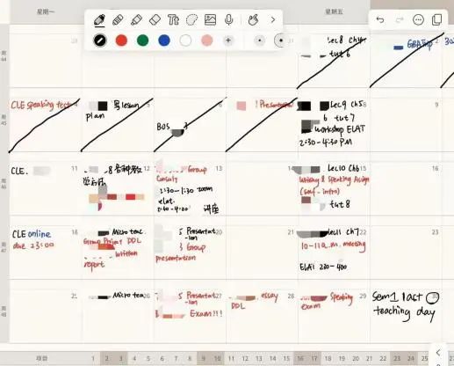Open the pages overview icon
Viewport: 454px width, 366px height.
pyautogui.click(x=436, y=20)
